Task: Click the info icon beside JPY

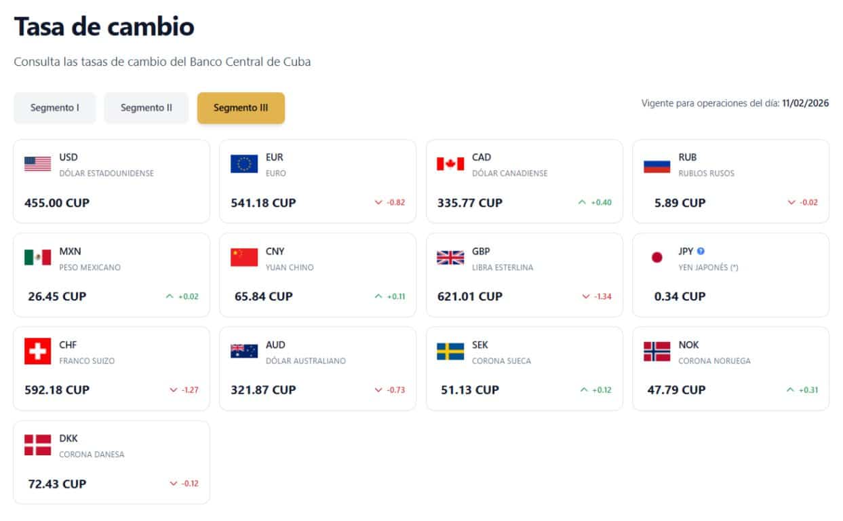Action: pos(701,251)
